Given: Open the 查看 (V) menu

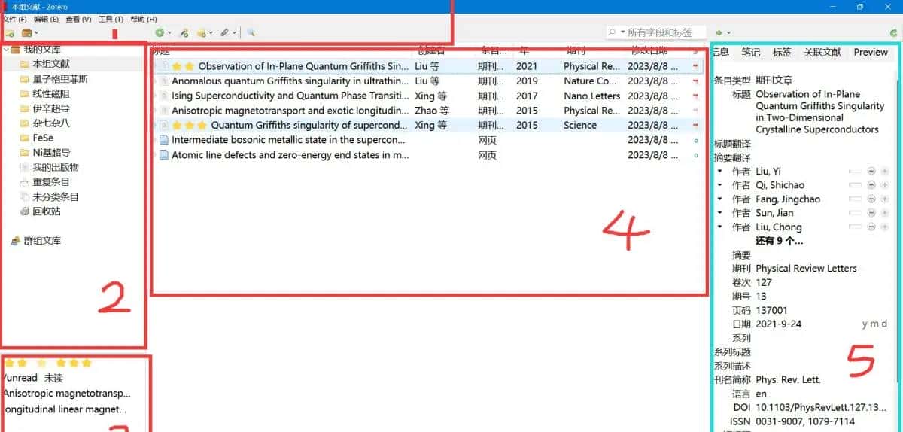Looking at the screenshot, I should pos(78,19).
